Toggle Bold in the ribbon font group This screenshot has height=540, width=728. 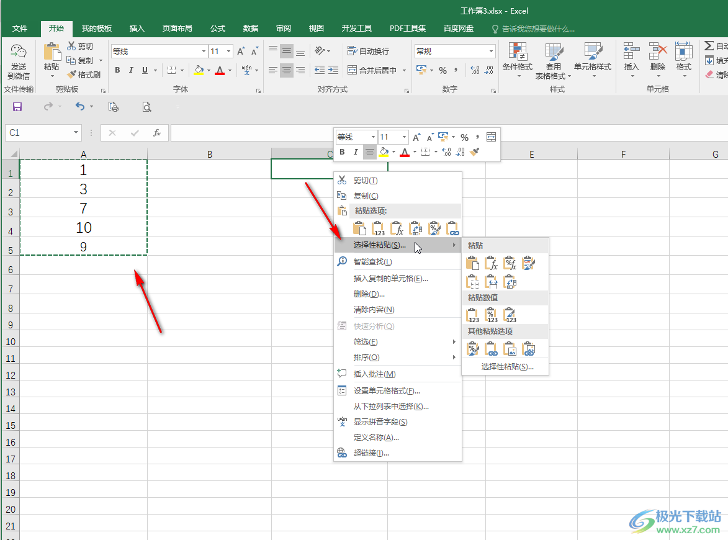[117, 70]
